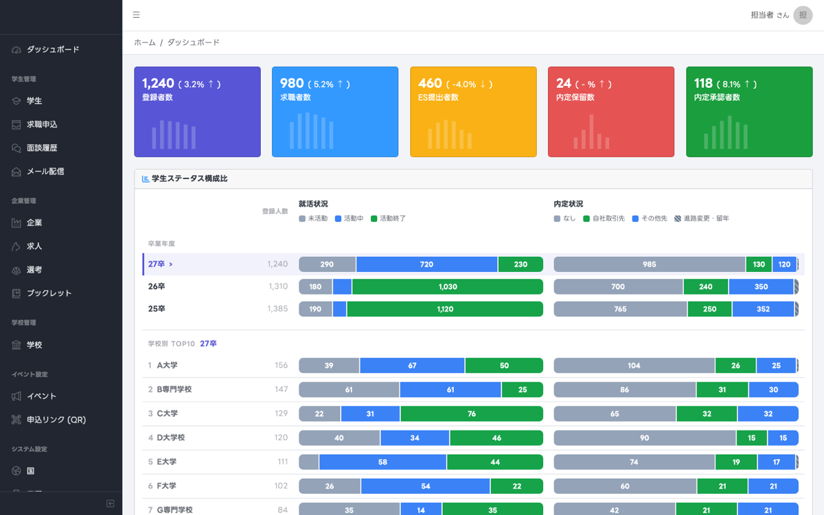The width and height of the screenshot is (824, 515).
Task: Click the A大学 school row
Action: (473, 365)
